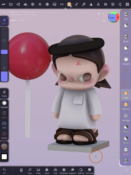Screen dimensions: 131x175
Task: Redo the undone action
Action: pyautogui.click(x=13, y=171)
